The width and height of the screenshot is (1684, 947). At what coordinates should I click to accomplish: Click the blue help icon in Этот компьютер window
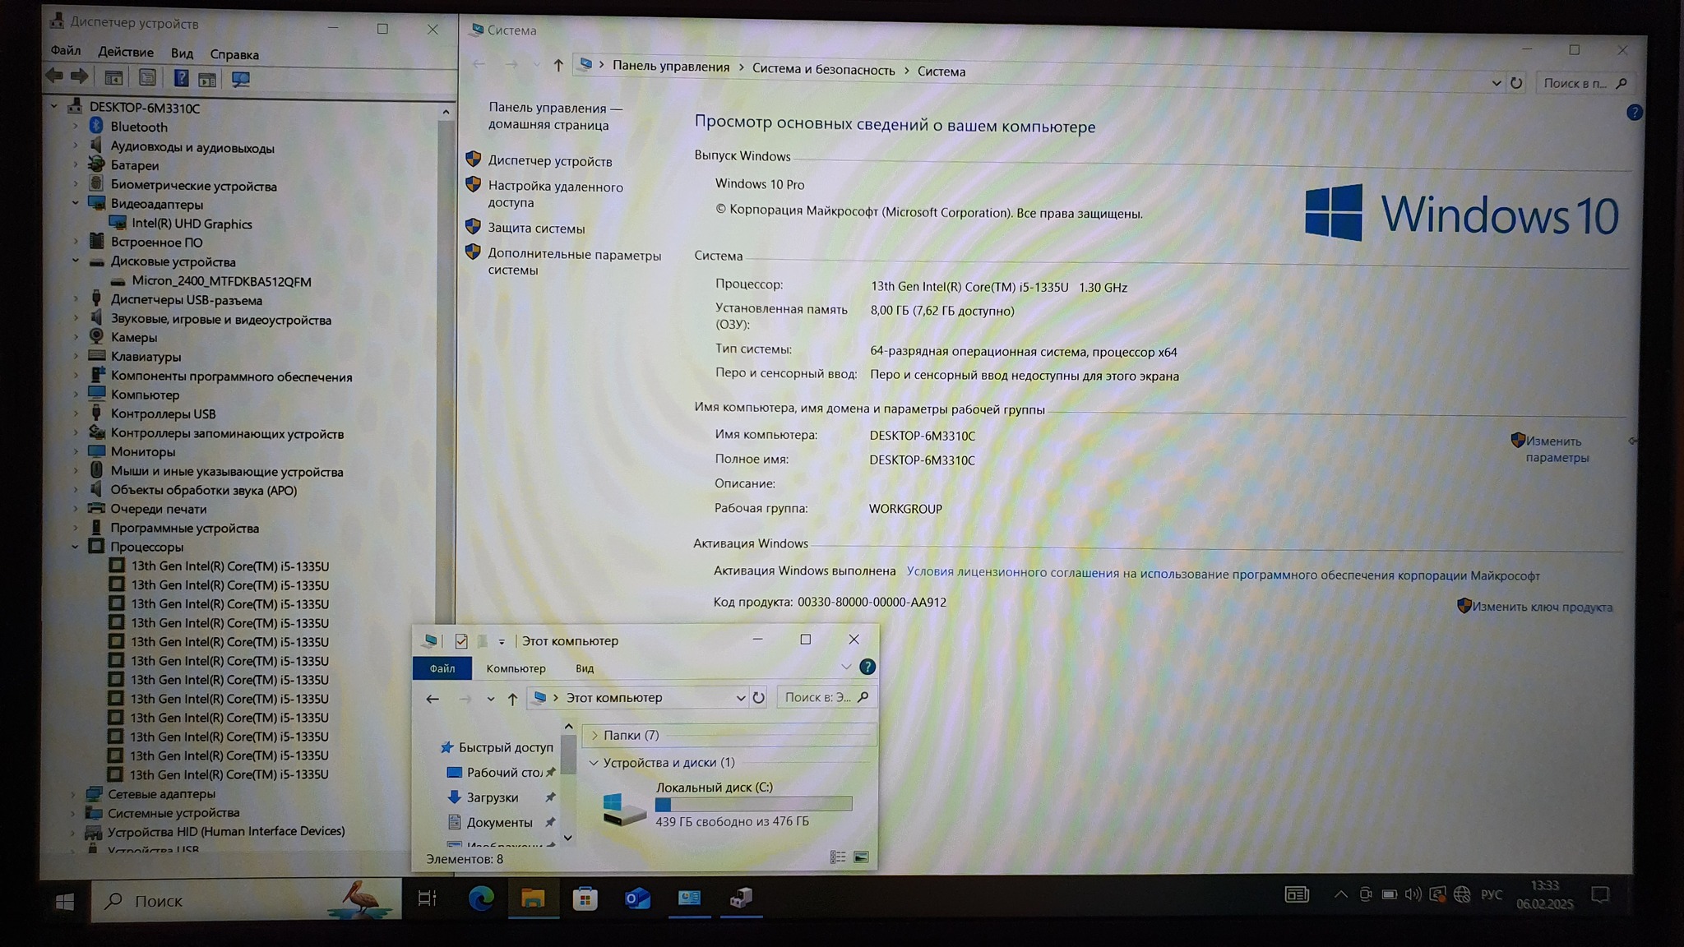pyautogui.click(x=867, y=667)
